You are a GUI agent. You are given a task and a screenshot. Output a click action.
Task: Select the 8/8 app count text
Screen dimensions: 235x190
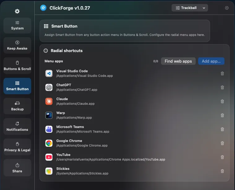155,61
